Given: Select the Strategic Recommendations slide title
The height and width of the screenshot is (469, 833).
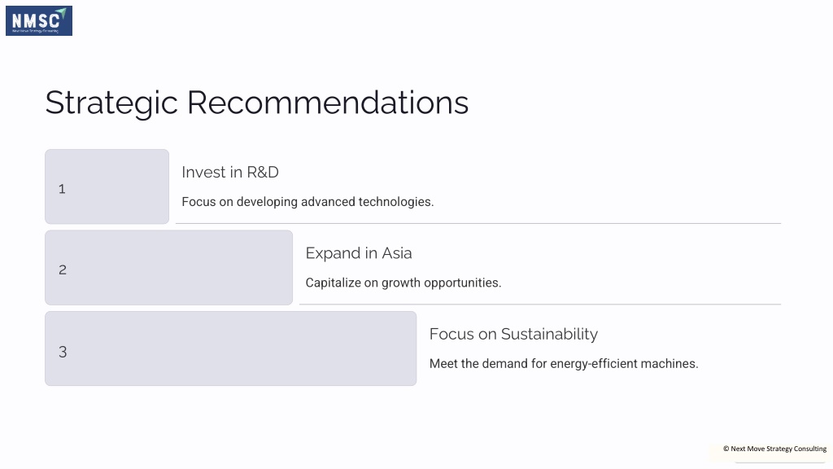Looking at the screenshot, I should click(256, 103).
